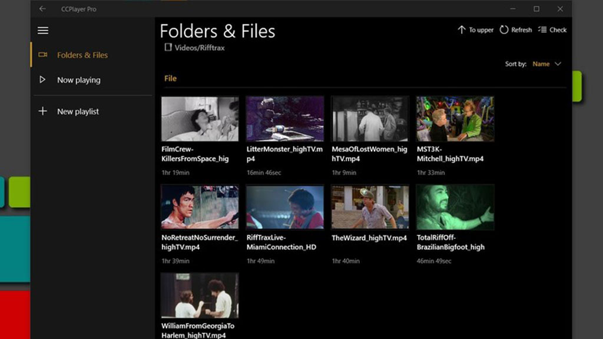Click the File section header

[170, 78]
